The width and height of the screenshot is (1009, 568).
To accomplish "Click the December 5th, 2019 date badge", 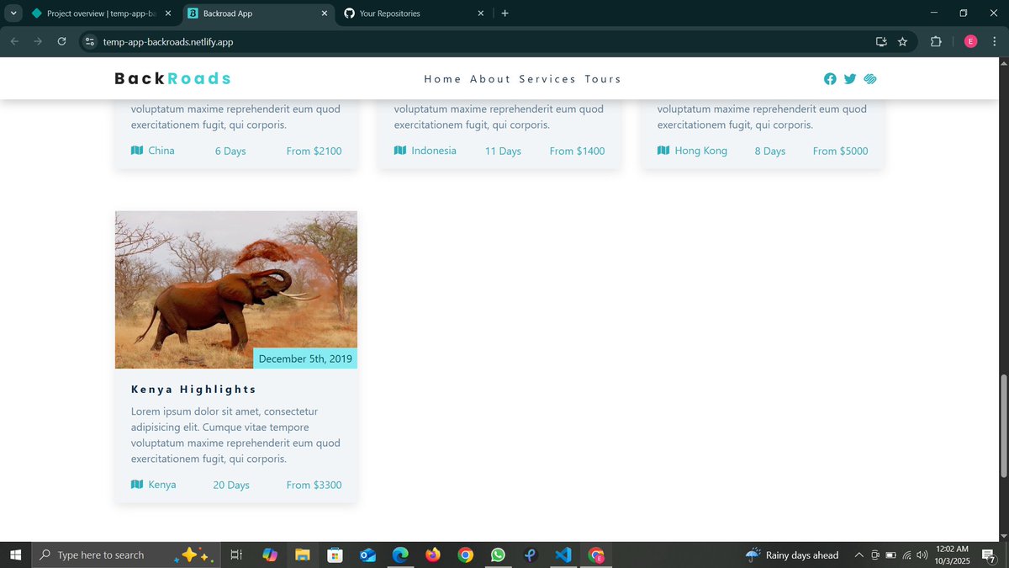I will [x=305, y=358].
